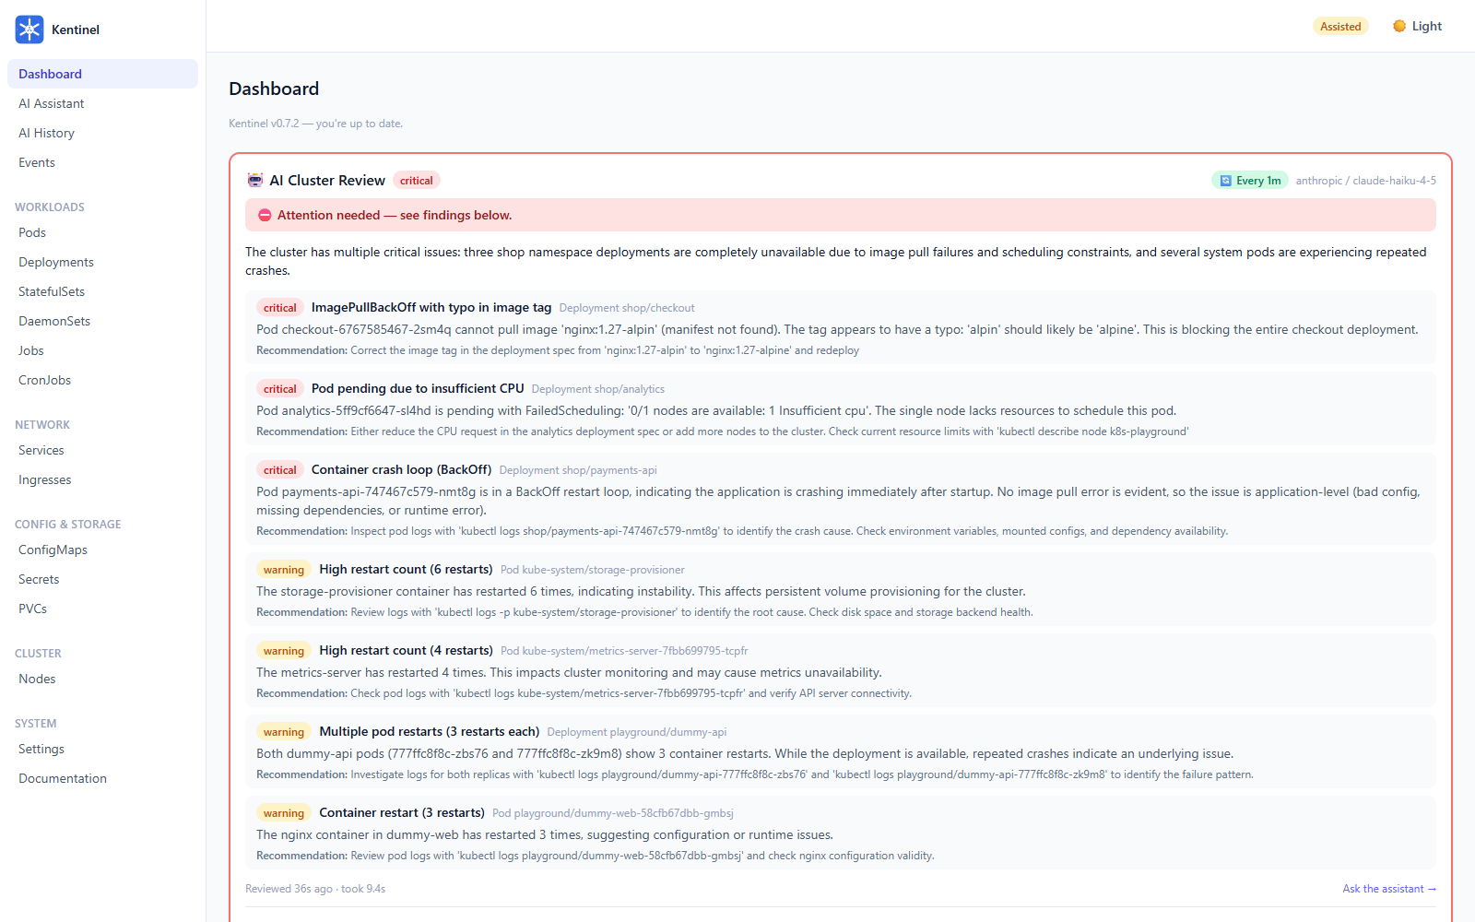Screen dimensions: 1475x922
Task: Click Pod kube-system/storage-provisioner label
Action: click(x=593, y=570)
